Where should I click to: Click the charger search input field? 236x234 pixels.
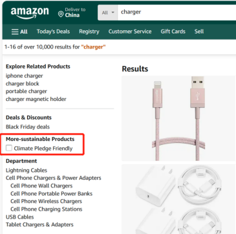click(x=177, y=12)
